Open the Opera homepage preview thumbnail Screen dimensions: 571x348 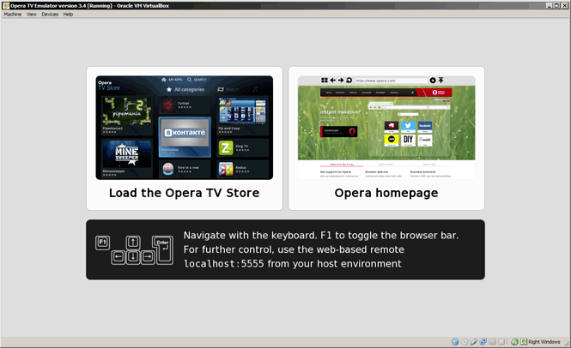coord(386,128)
